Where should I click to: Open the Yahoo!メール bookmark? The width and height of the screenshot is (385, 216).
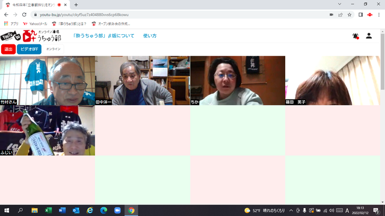pos(35,24)
